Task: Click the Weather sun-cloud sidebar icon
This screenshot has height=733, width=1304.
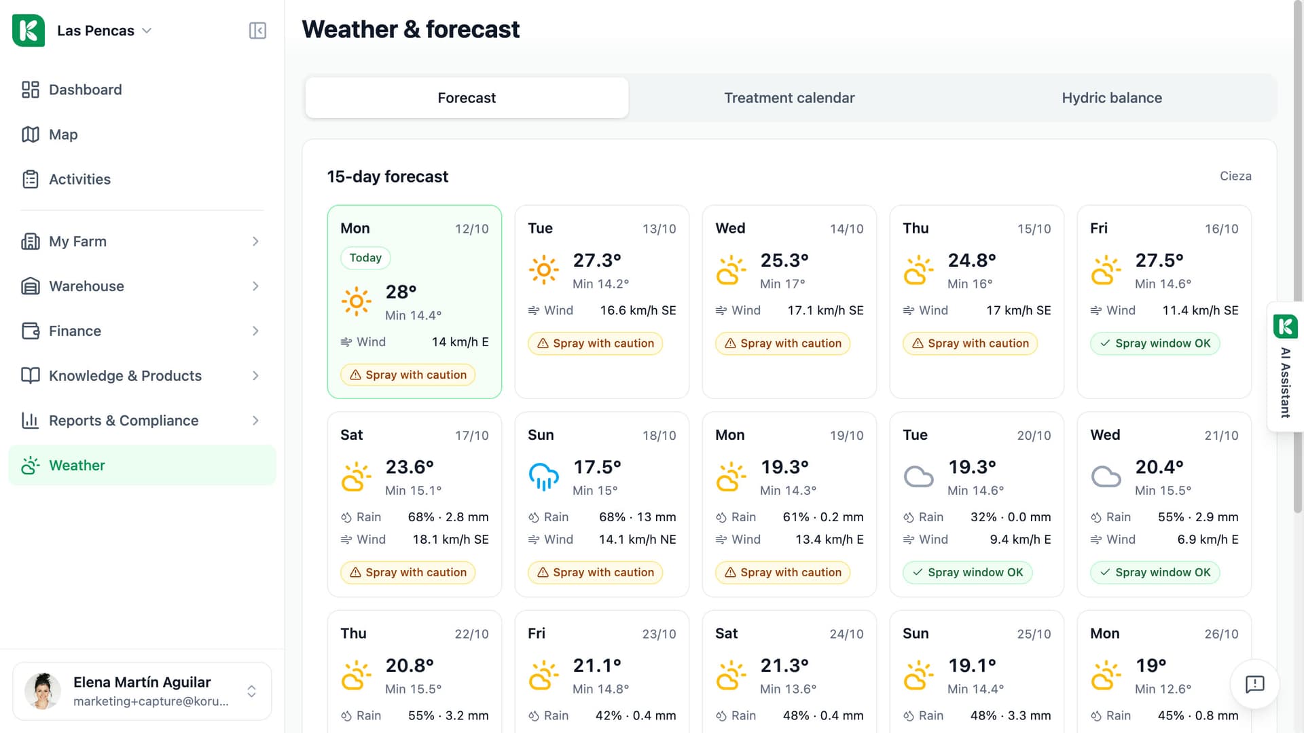Action: (31, 466)
